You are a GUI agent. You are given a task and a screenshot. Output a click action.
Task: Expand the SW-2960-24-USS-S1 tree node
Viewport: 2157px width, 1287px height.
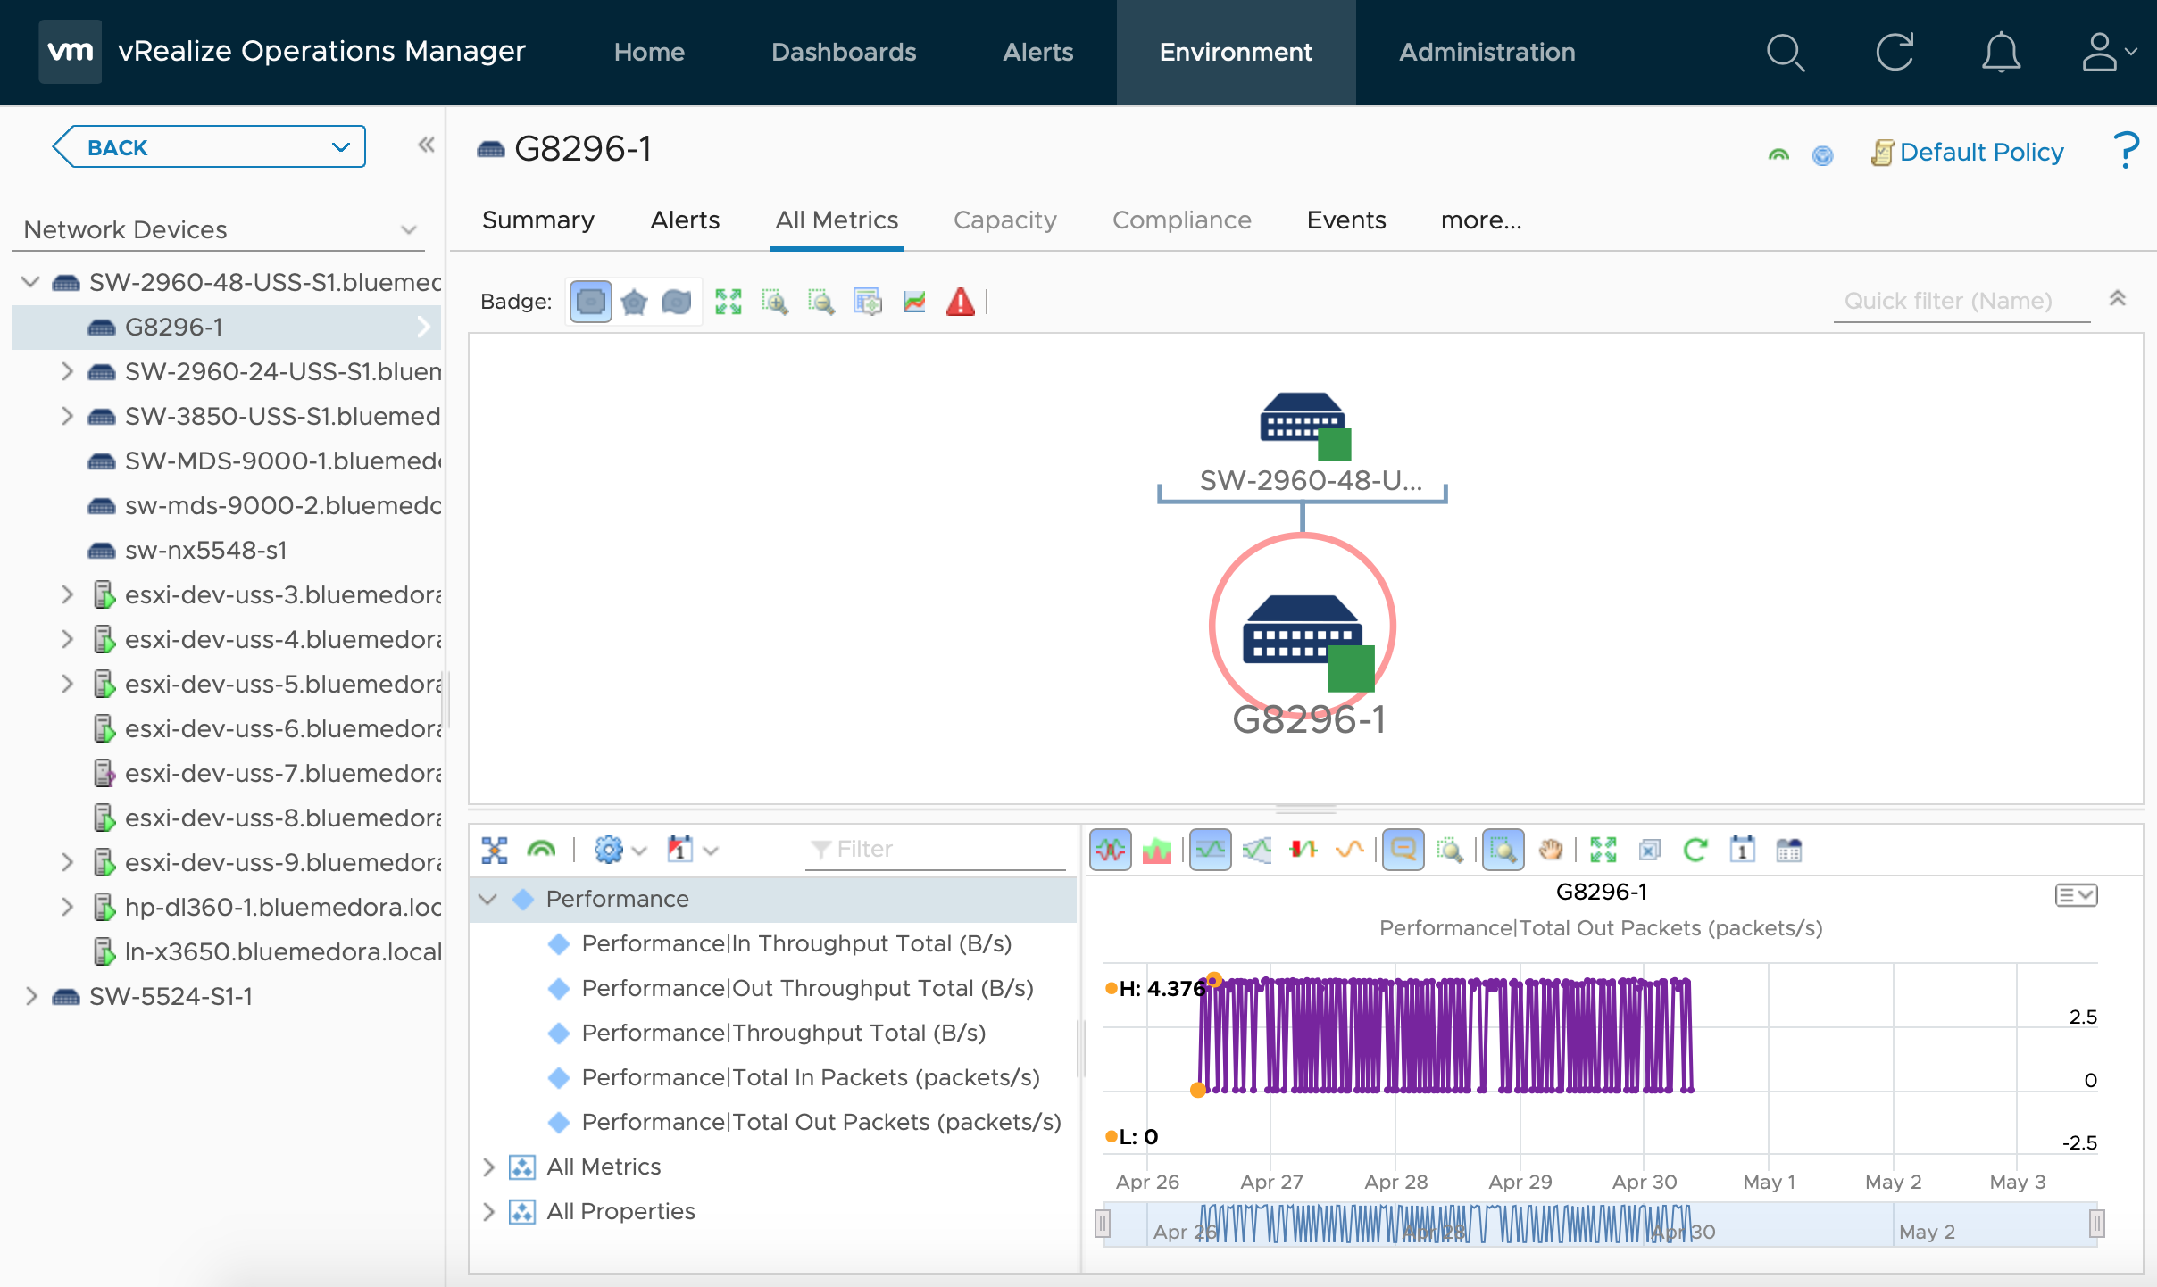(67, 371)
